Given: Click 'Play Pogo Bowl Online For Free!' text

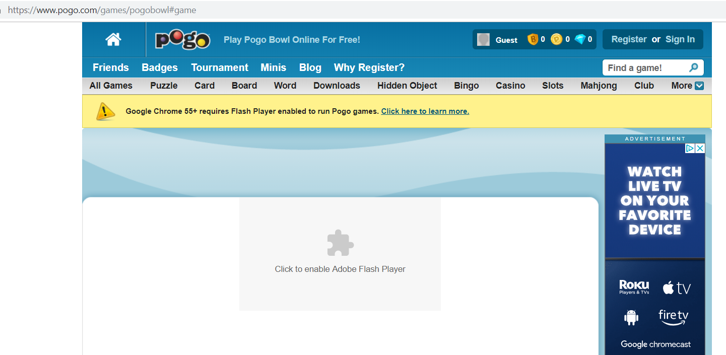Looking at the screenshot, I should (x=292, y=40).
